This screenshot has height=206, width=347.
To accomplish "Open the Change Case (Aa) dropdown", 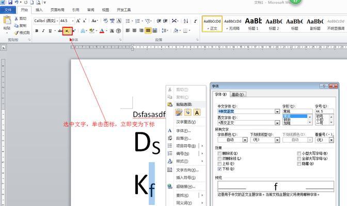I will [94, 21].
